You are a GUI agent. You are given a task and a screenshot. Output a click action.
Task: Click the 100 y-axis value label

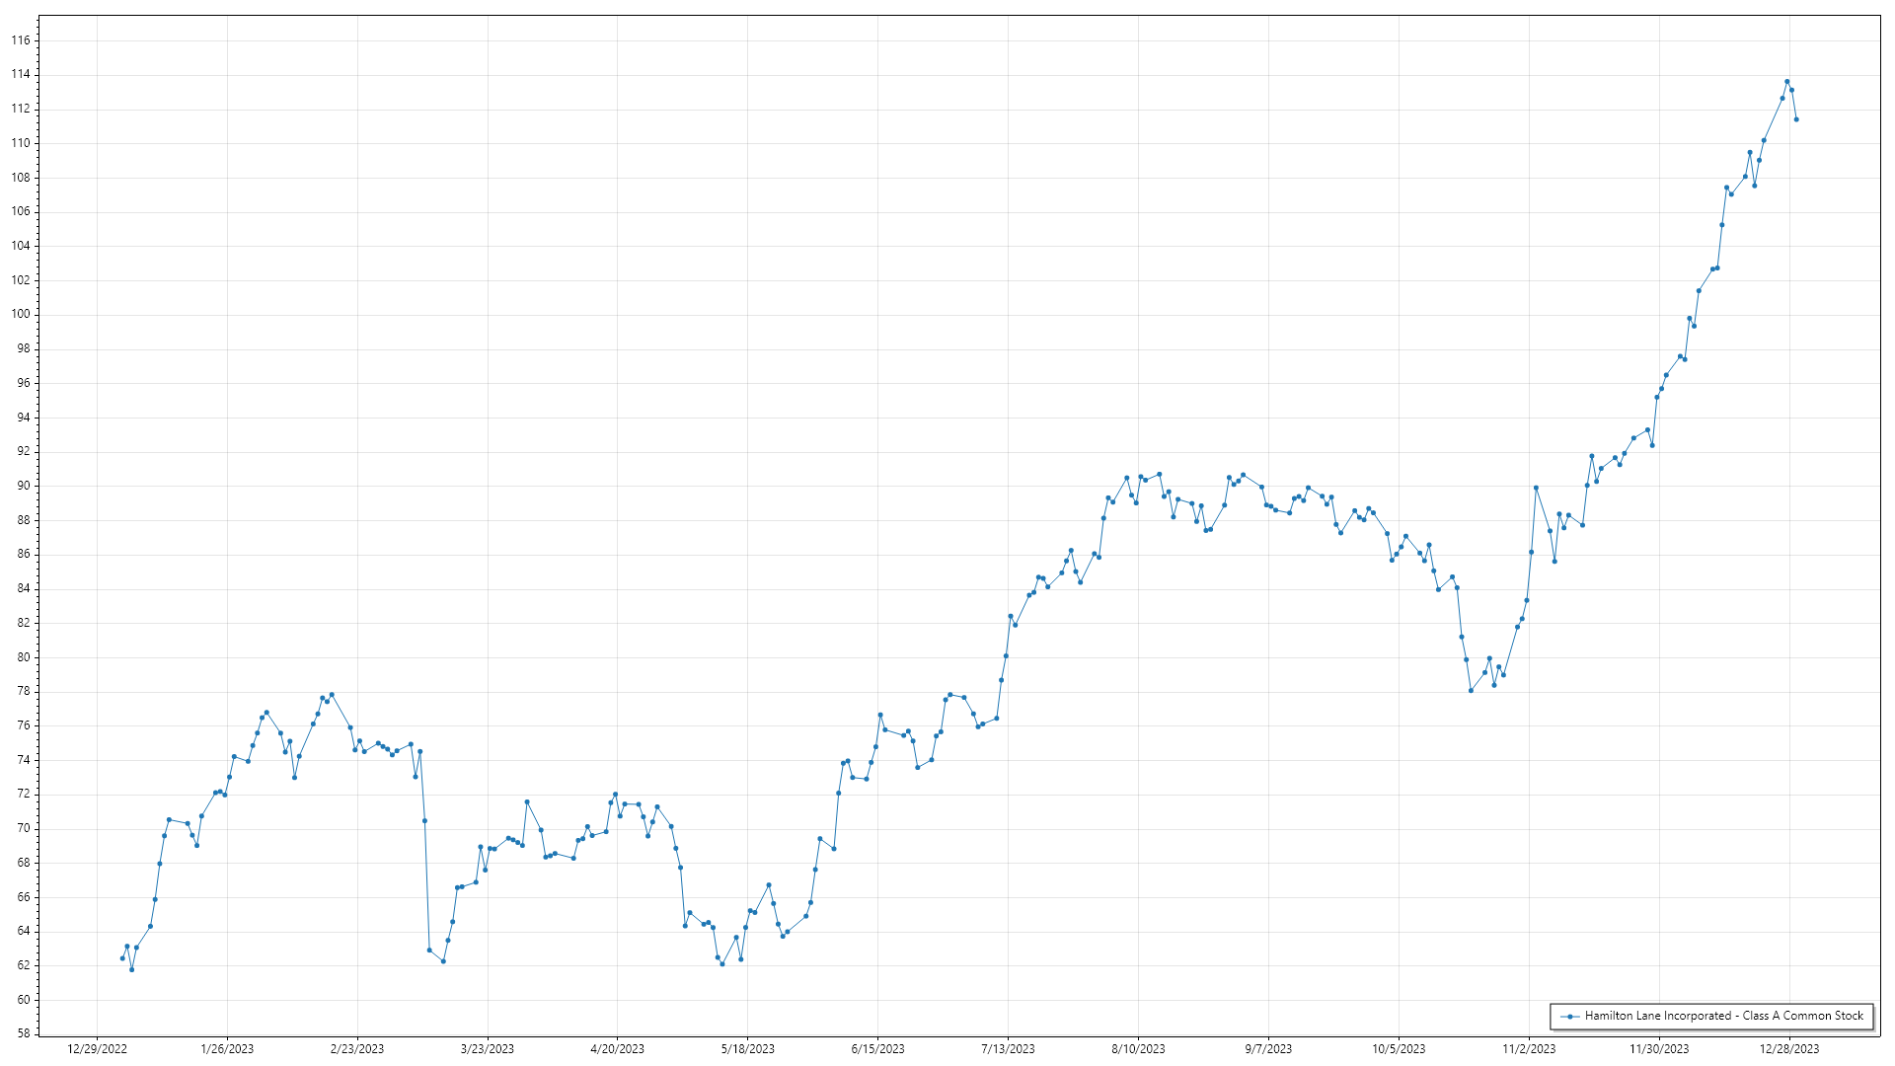[x=21, y=315]
